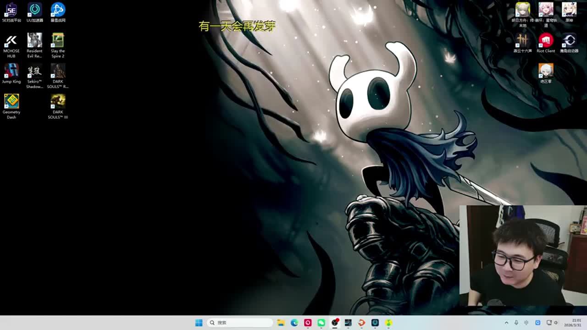
Task: Select the Battle.net (暴雪战网) icon
Action: click(x=58, y=10)
